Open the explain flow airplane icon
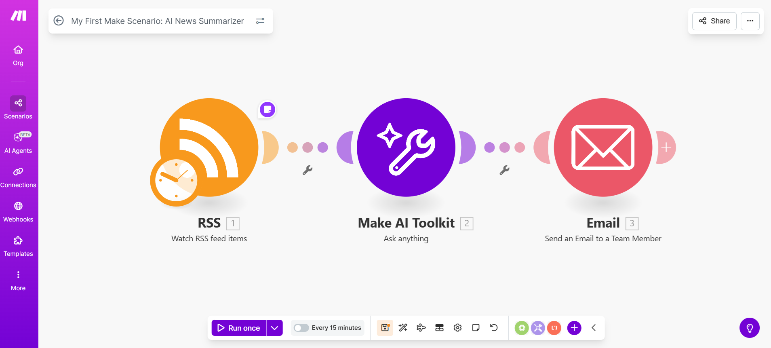 421,328
